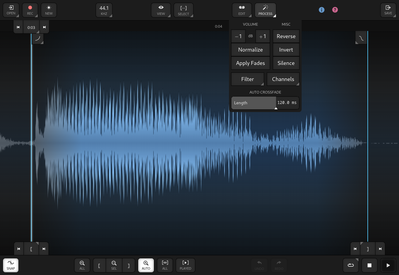
Task: Click Apply Fades
Action: coord(250,63)
